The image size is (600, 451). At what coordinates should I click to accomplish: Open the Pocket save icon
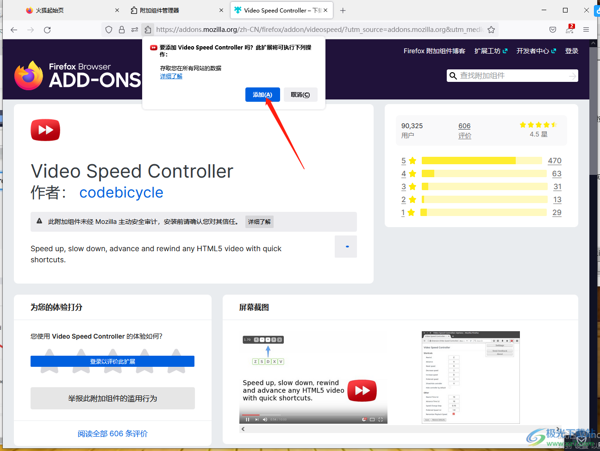coord(553,30)
